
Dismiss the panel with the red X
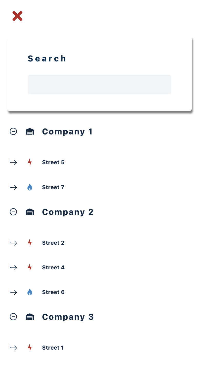tap(17, 16)
